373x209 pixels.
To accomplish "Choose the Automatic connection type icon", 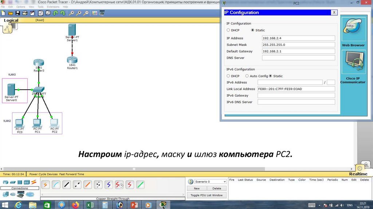I will pos(46,185).
